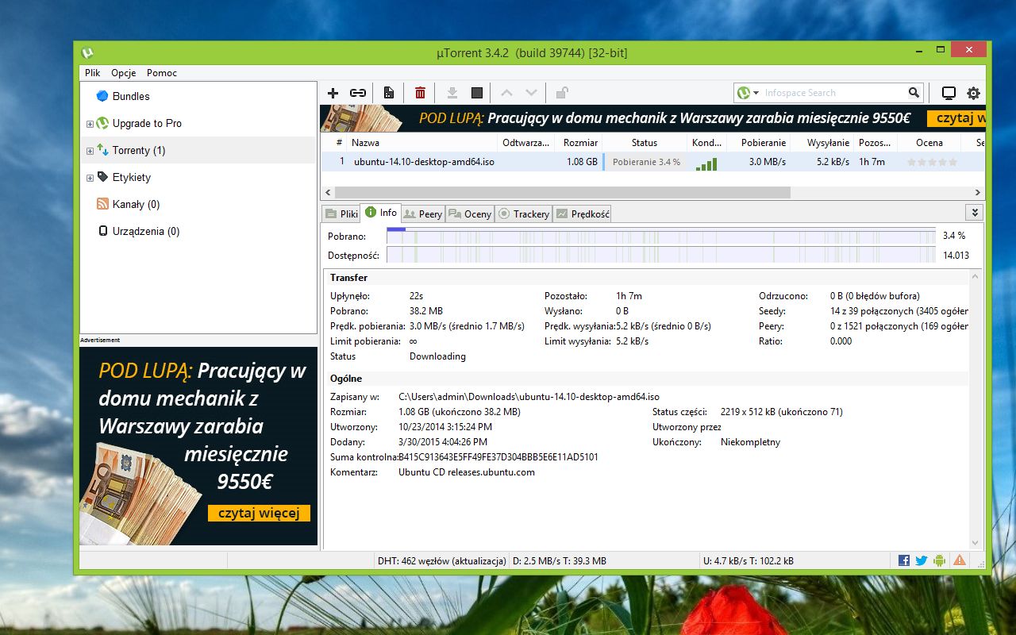The height and width of the screenshot is (635, 1016).
Task: Open Preferences via the gear icon
Action: click(x=973, y=93)
